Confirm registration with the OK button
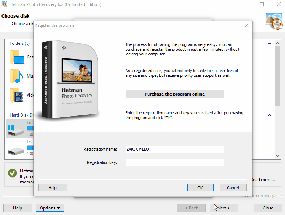Image resolution: width=285 pixels, height=215 pixels. 200,187
